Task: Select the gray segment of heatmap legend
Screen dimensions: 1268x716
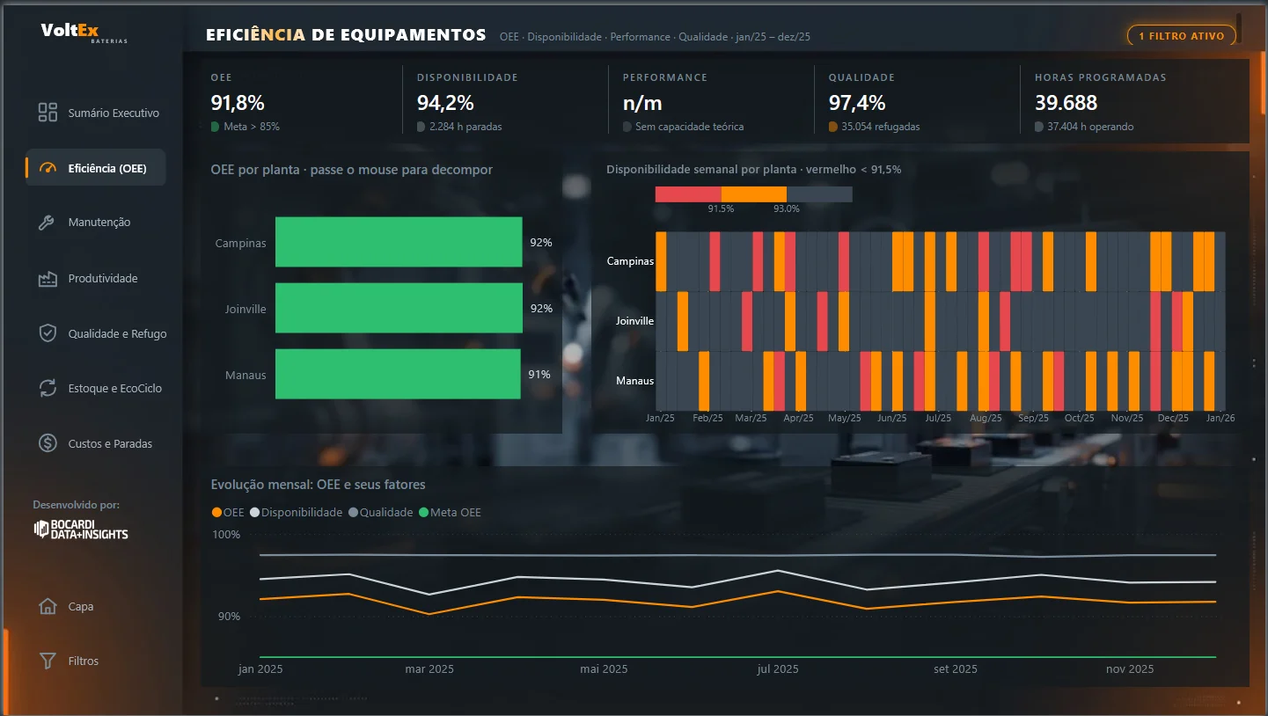Action: pos(819,194)
